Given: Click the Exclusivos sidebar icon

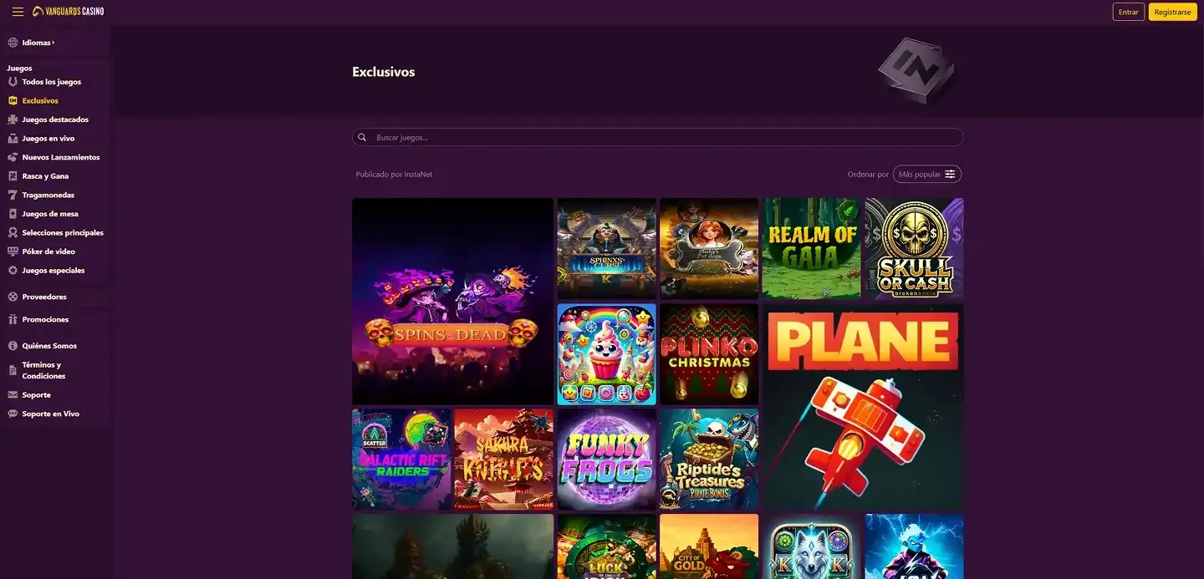Looking at the screenshot, I should (13, 101).
